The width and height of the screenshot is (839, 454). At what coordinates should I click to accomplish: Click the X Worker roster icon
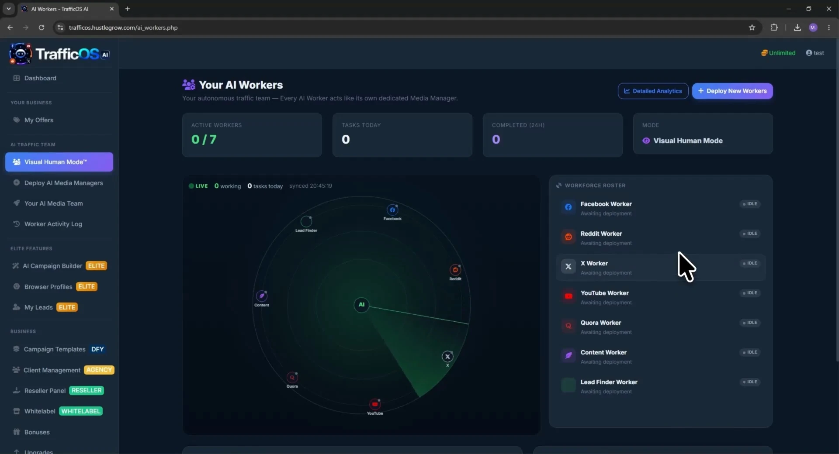(569, 266)
